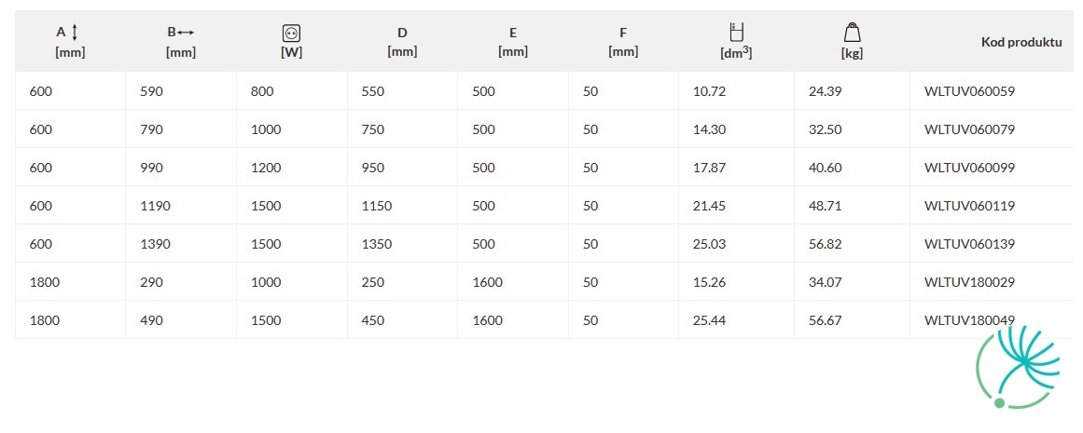Click the Kod produktu column header

1021,42
